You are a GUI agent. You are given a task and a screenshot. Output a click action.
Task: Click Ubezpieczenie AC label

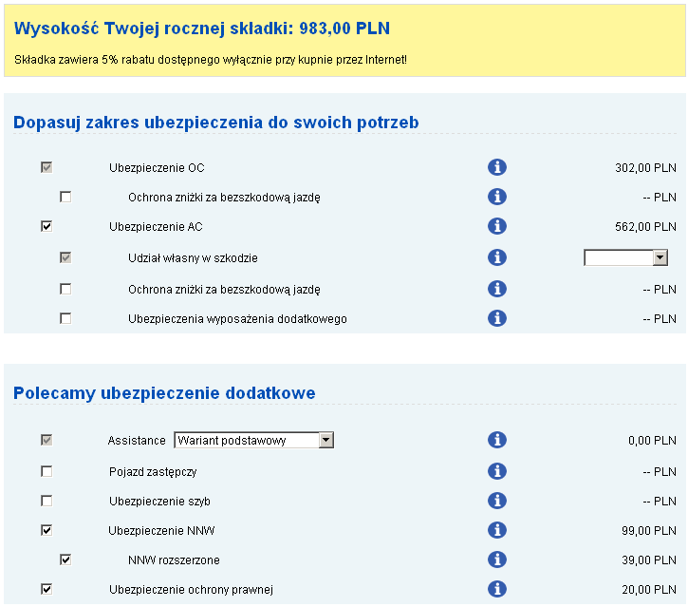156,227
